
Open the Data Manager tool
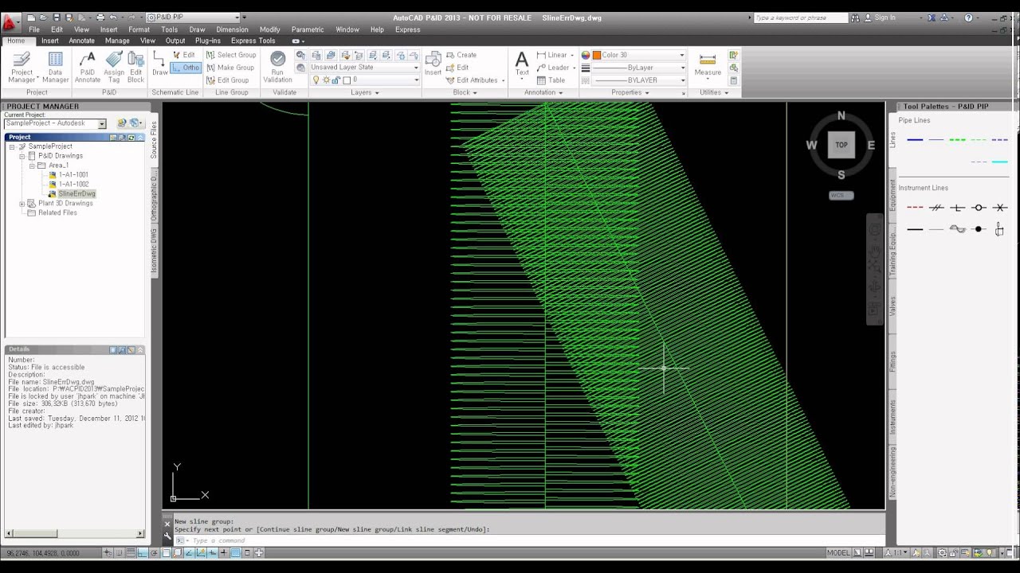(55, 67)
